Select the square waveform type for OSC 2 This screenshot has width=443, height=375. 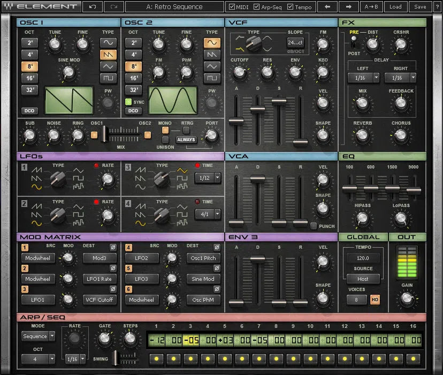click(x=212, y=76)
